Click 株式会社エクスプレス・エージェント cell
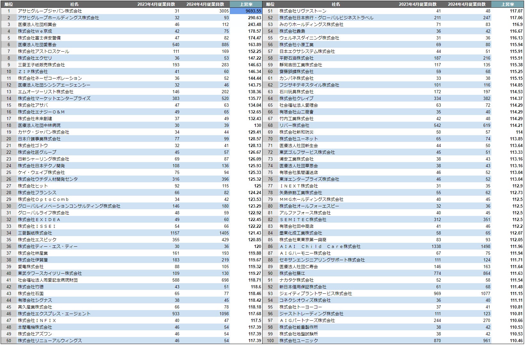 point(54,314)
